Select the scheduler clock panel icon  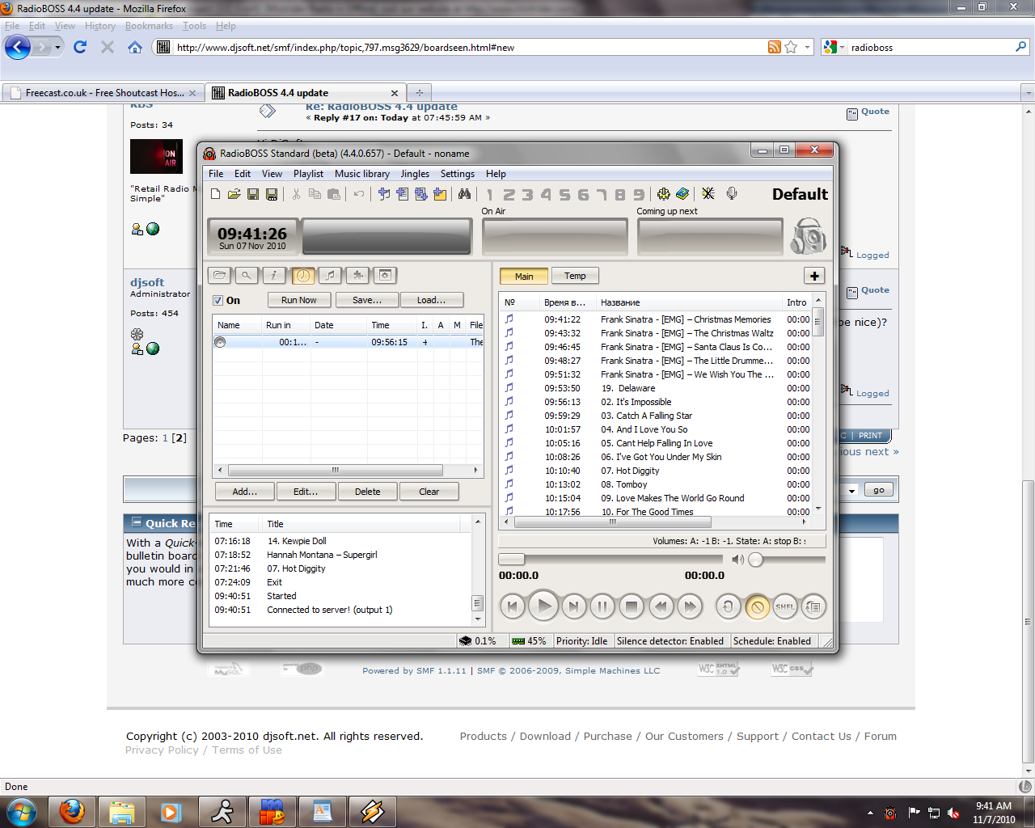(302, 276)
